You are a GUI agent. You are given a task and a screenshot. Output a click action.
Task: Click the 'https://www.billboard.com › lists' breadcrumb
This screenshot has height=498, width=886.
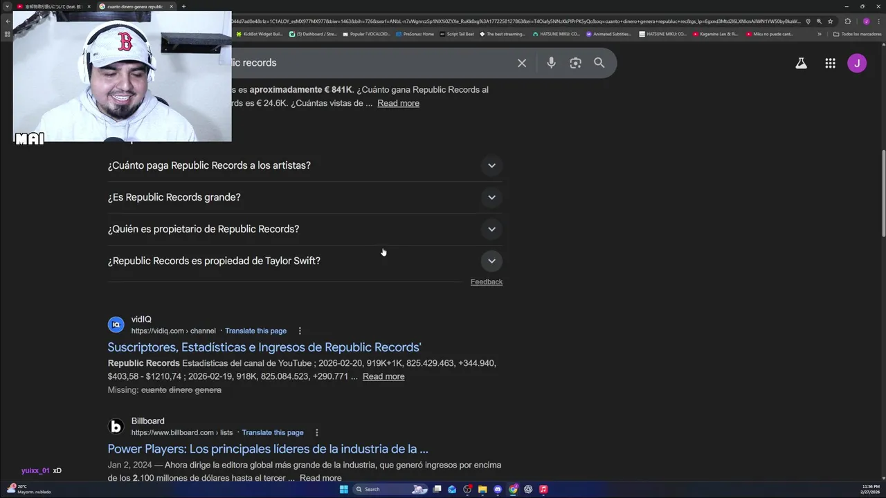pyautogui.click(x=182, y=432)
